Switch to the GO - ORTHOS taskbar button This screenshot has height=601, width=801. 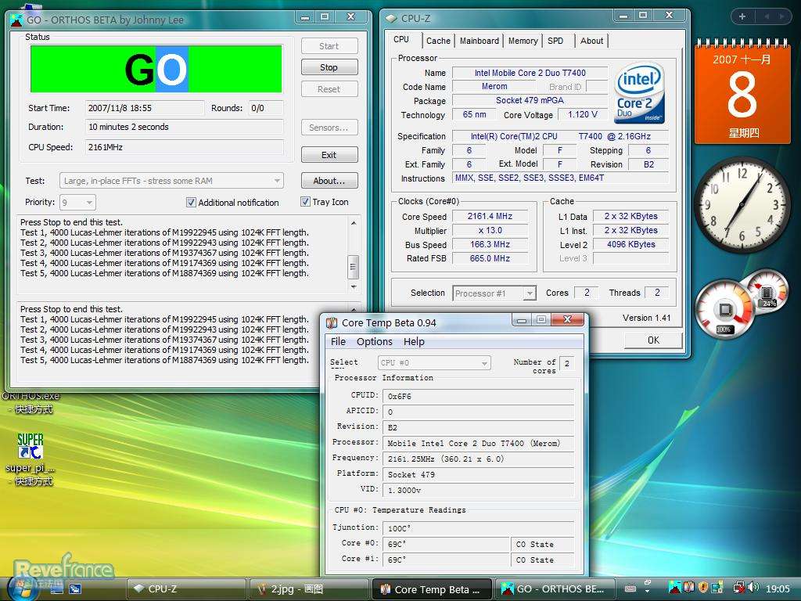(555, 589)
